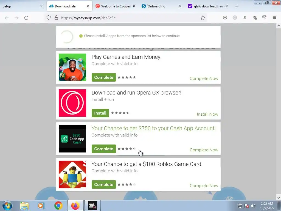Close the Onboarding tab
Viewport: 281px width, 211px height.
point(180,6)
